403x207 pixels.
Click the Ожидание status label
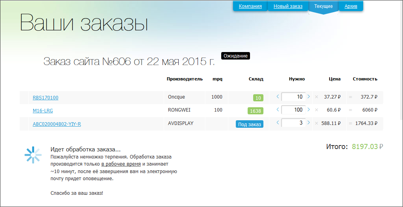[x=235, y=56]
